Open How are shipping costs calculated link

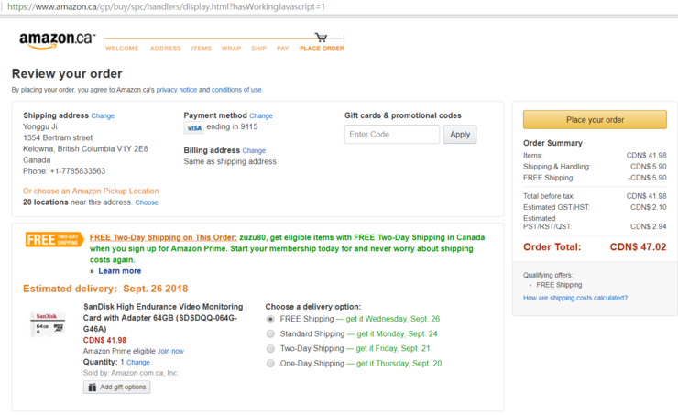(575, 298)
